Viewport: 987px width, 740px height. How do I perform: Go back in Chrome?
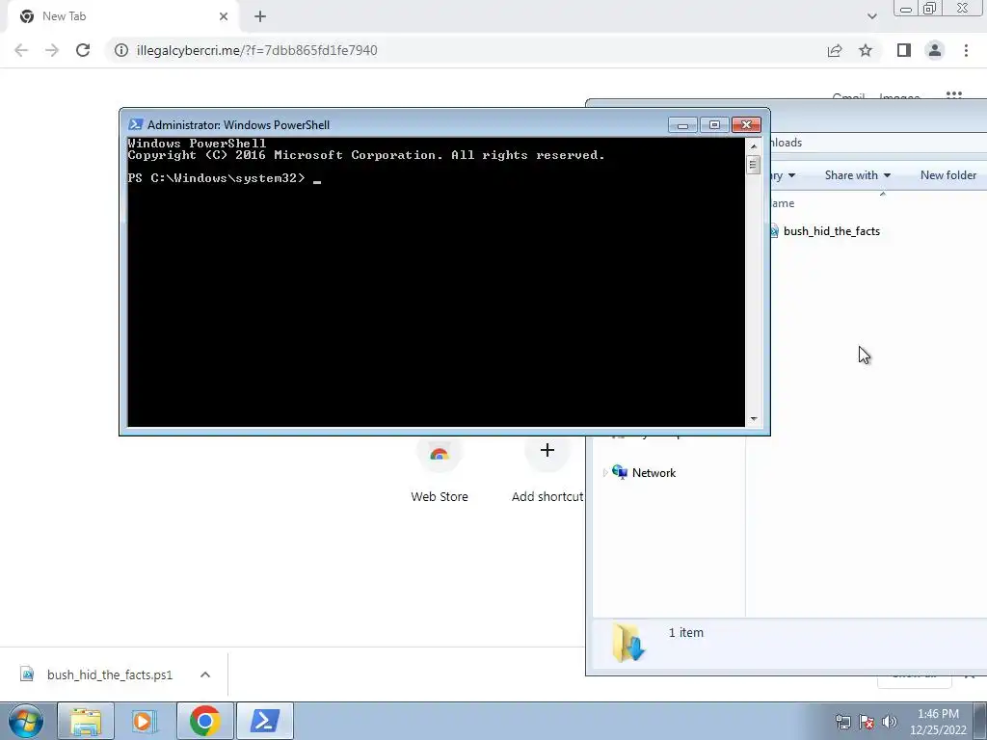[21, 50]
